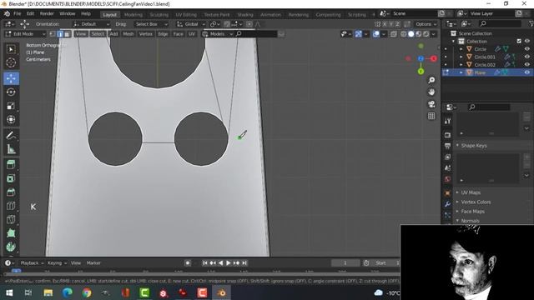Open the Global transform orientation dropdown

(x=191, y=24)
